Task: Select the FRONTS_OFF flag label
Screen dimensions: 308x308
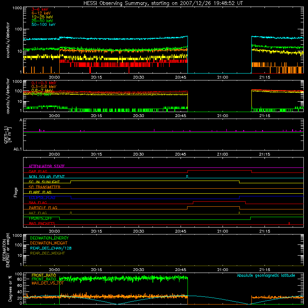Action: tap(40, 218)
